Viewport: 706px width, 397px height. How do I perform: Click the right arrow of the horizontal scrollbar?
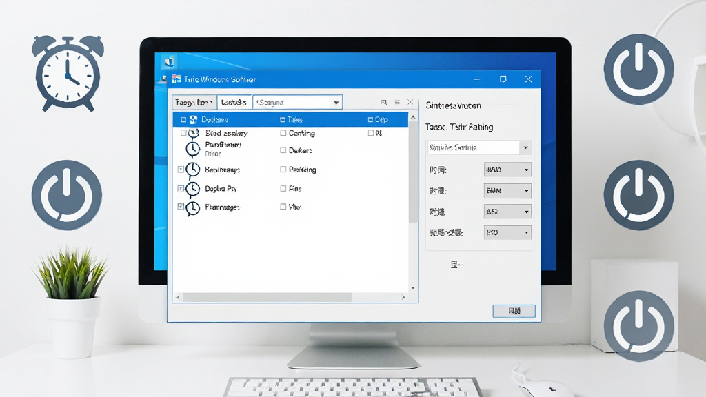(403, 297)
